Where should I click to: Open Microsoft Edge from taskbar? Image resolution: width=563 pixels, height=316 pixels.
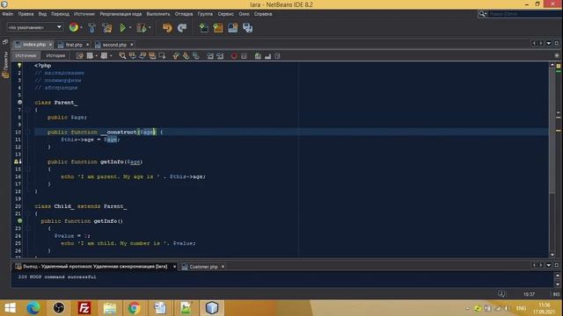click(x=33, y=308)
